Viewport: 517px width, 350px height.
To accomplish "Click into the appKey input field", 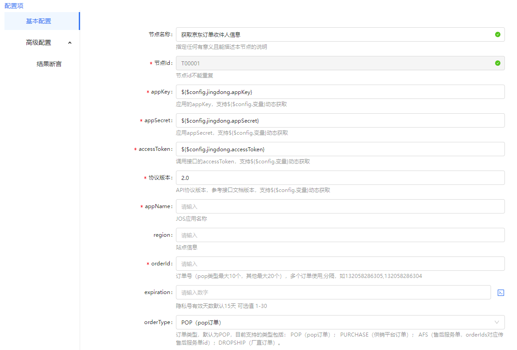I will point(340,92).
